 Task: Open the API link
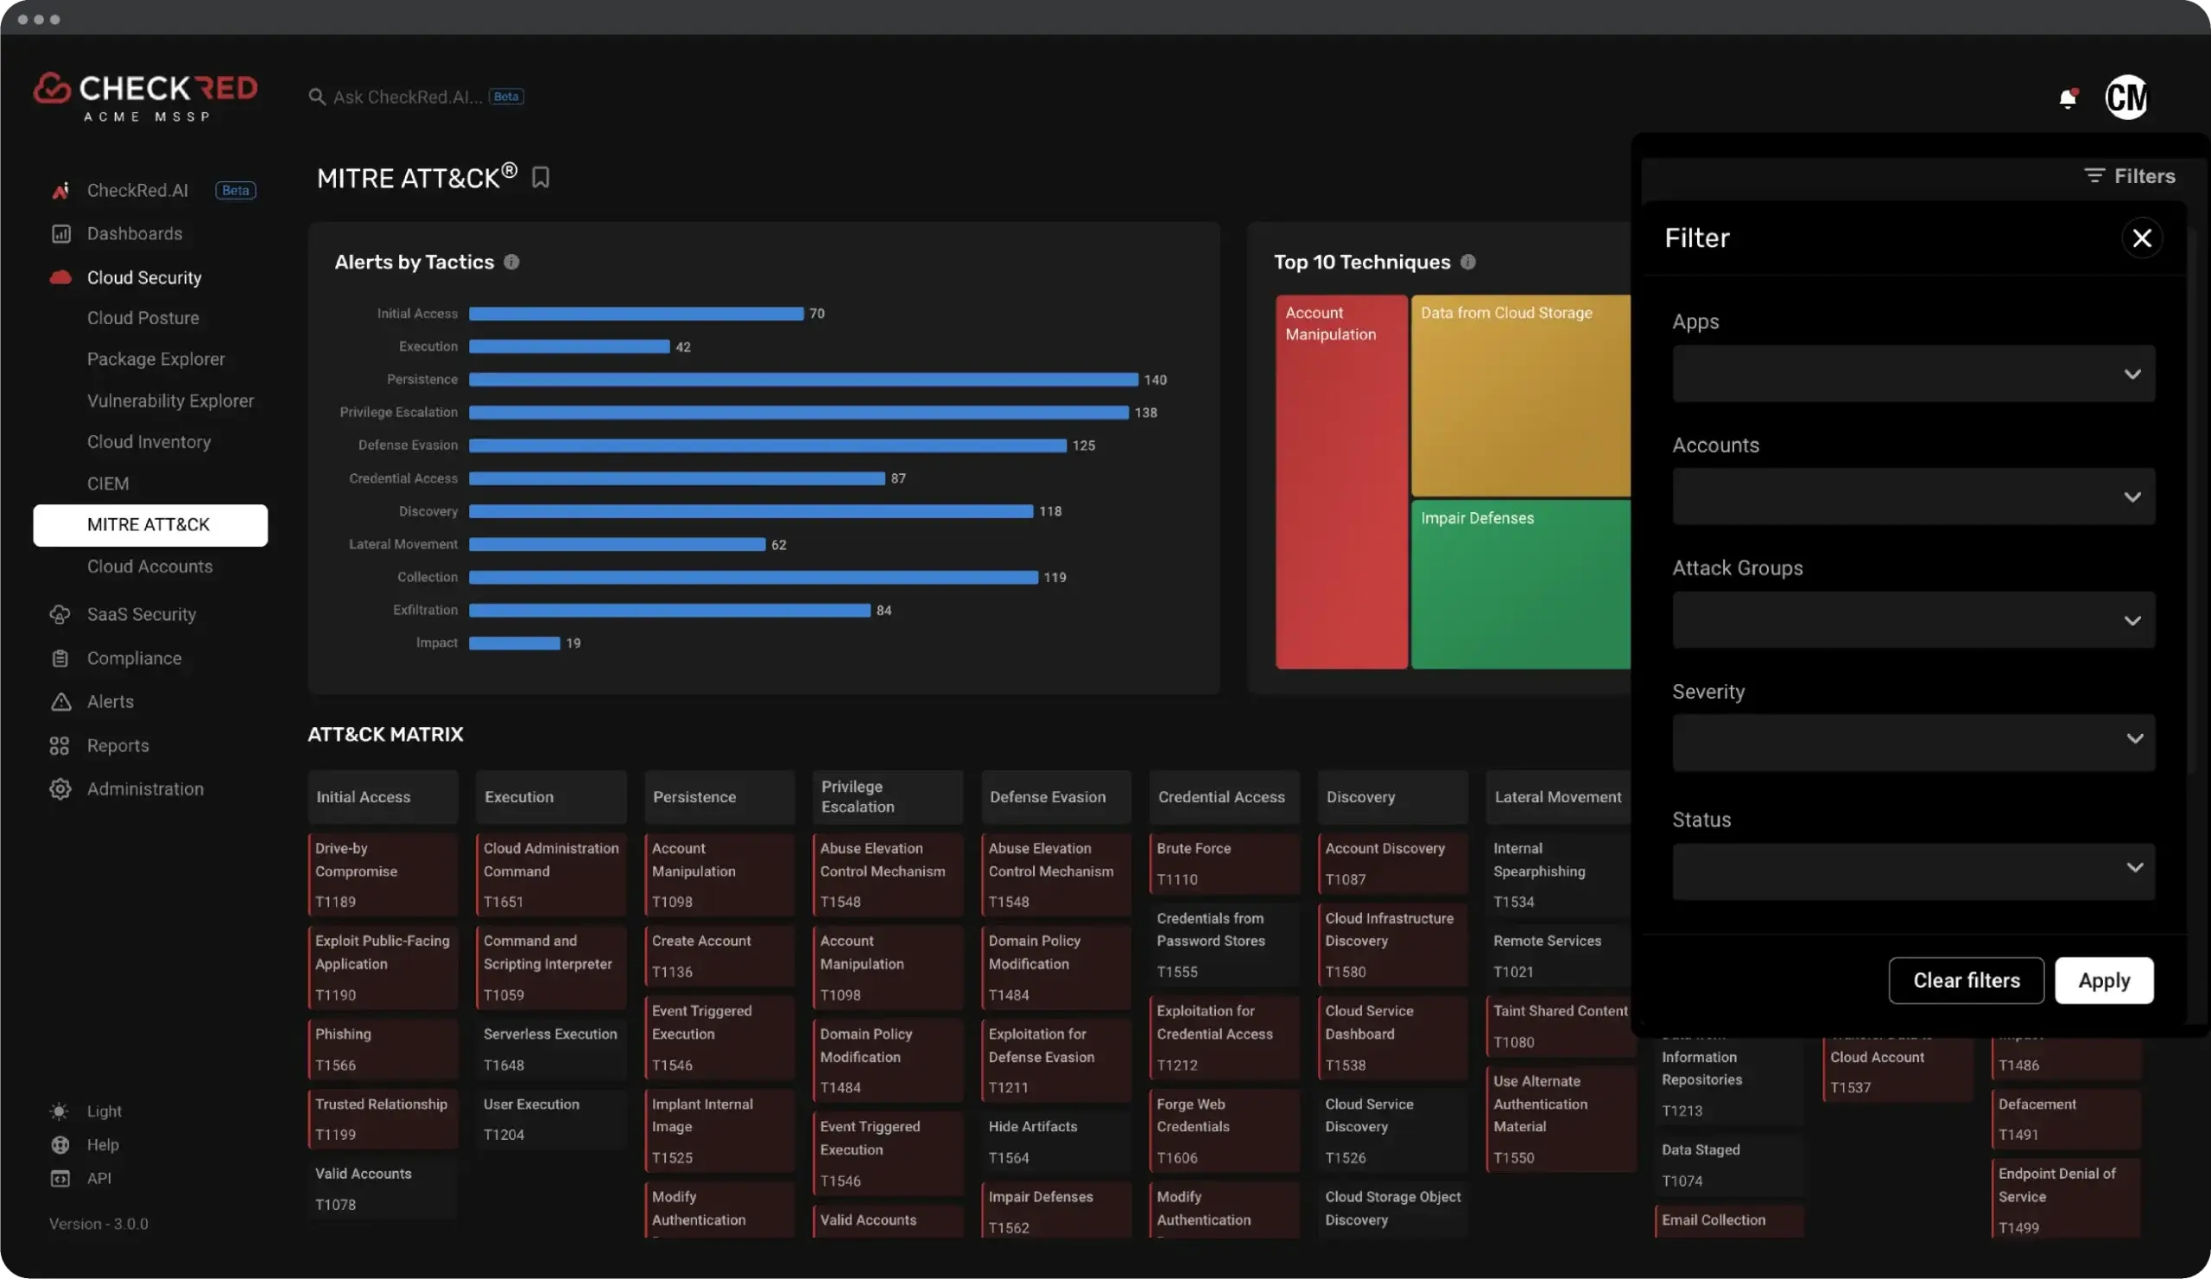[98, 1178]
